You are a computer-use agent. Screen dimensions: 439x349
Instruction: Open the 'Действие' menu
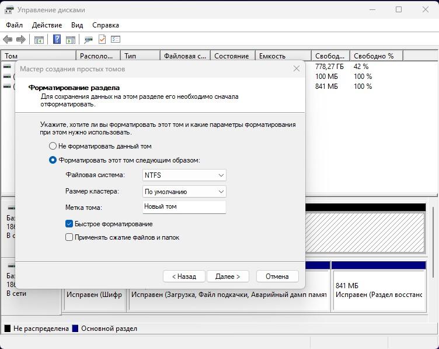(x=47, y=25)
